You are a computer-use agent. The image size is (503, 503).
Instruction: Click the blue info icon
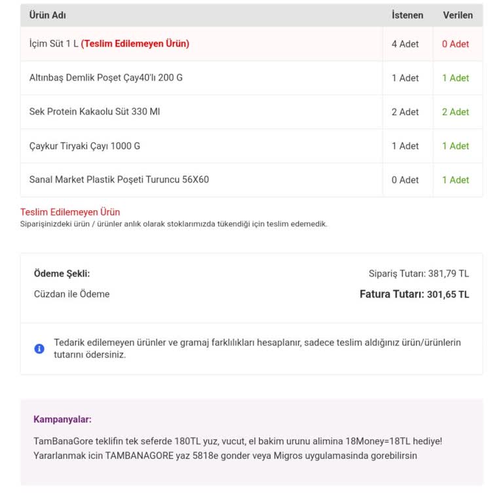tap(39, 348)
